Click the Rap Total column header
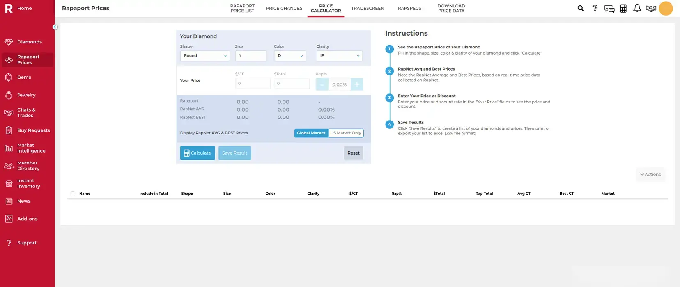 484,194
